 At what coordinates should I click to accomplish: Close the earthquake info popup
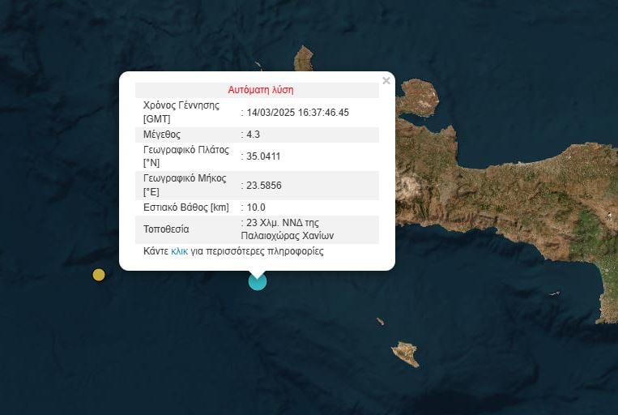[386, 81]
